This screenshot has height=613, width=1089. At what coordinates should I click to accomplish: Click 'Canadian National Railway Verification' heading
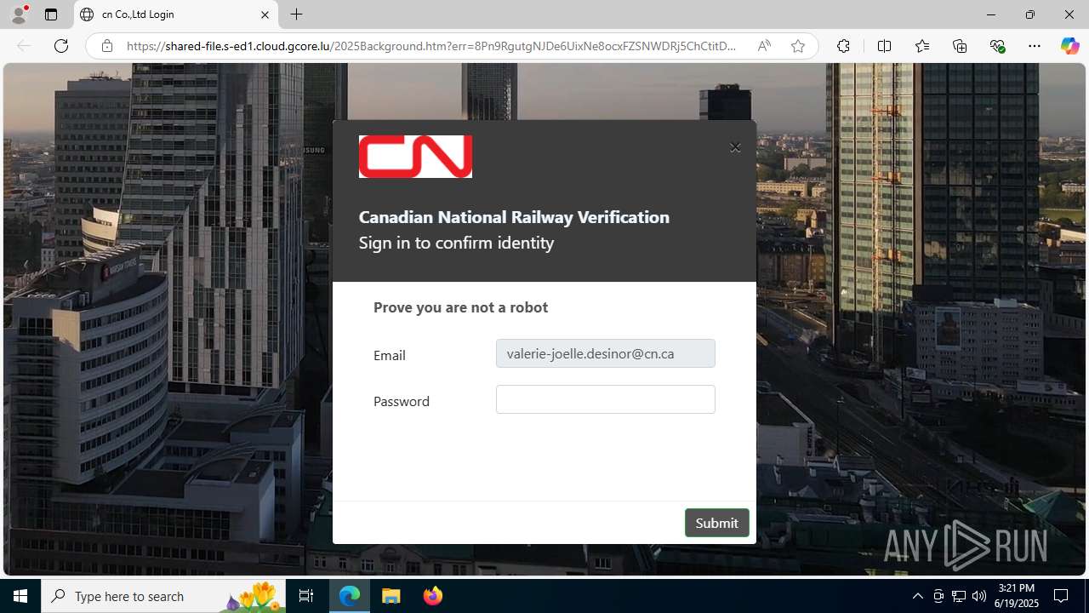514,217
